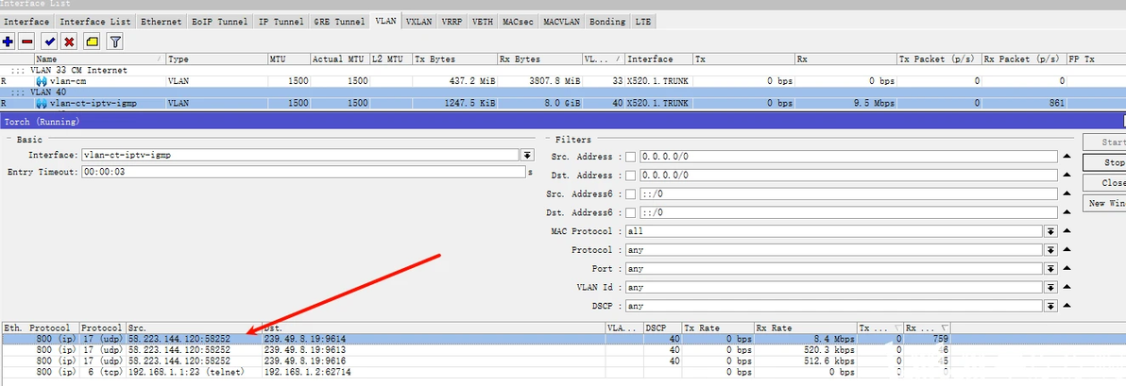The width and height of the screenshot is (1126, 386).
Task: Click the blue checkmark enable icon
Action: (x=49, y=42)
